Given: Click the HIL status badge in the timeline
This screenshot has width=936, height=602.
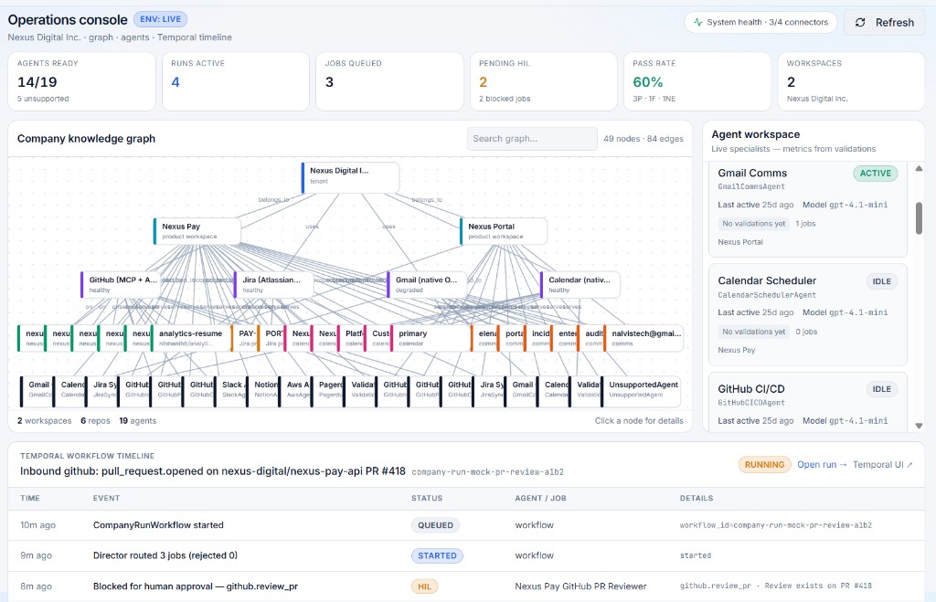Looking at the screenshot, I should (x=424, y=586).
